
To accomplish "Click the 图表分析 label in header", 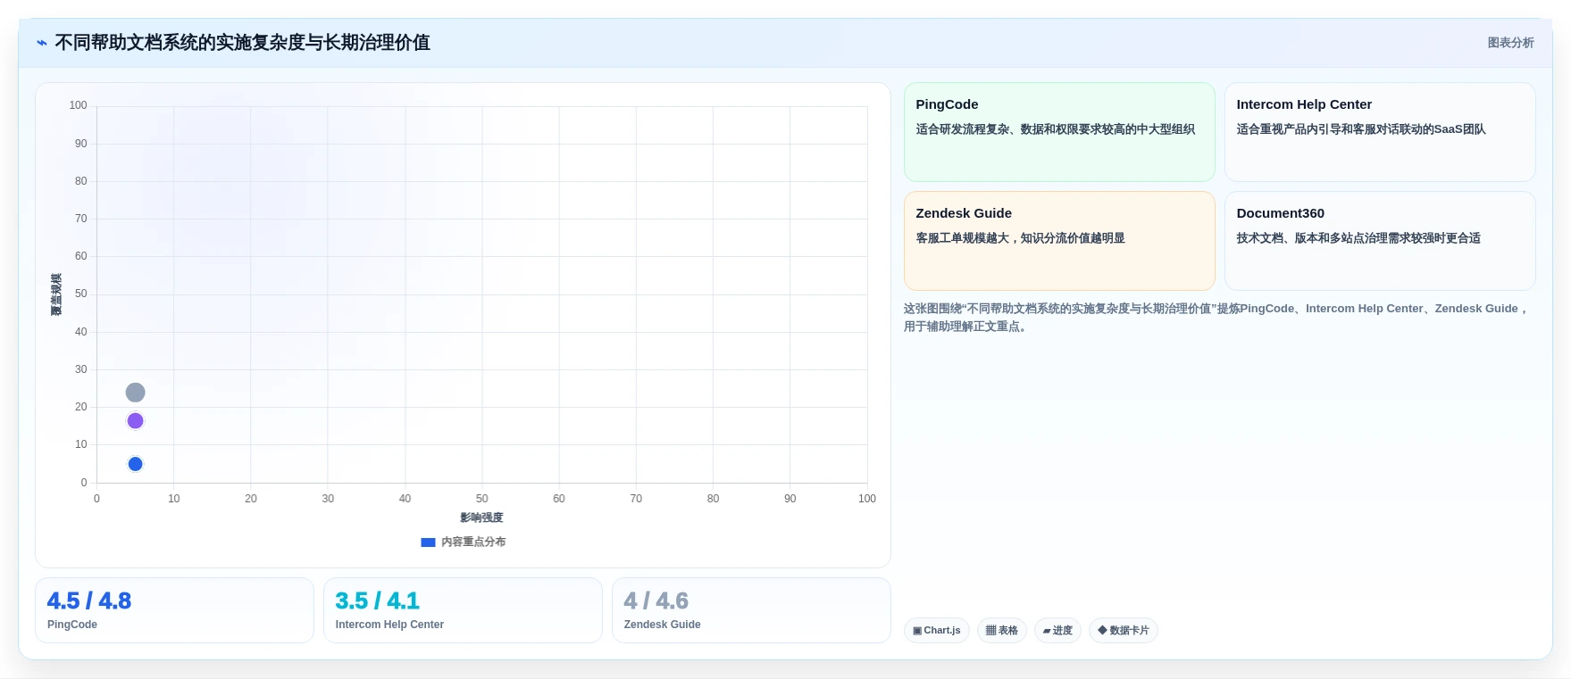I will pos(1510,43).
